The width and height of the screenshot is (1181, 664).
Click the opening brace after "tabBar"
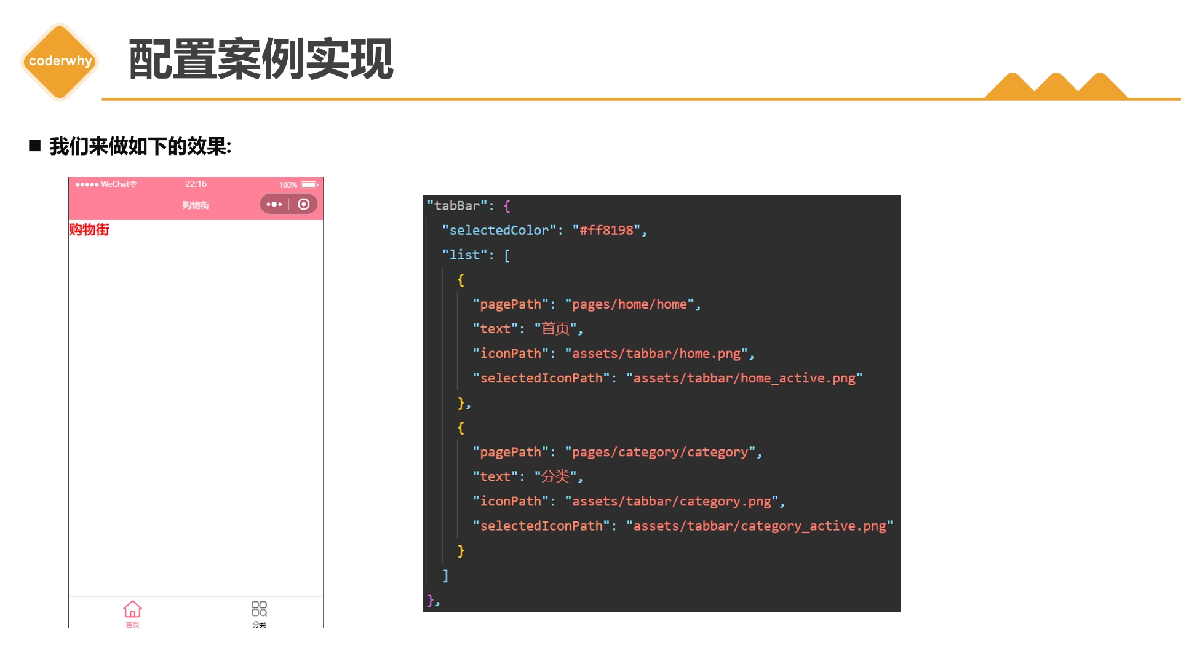pos(507,206)
